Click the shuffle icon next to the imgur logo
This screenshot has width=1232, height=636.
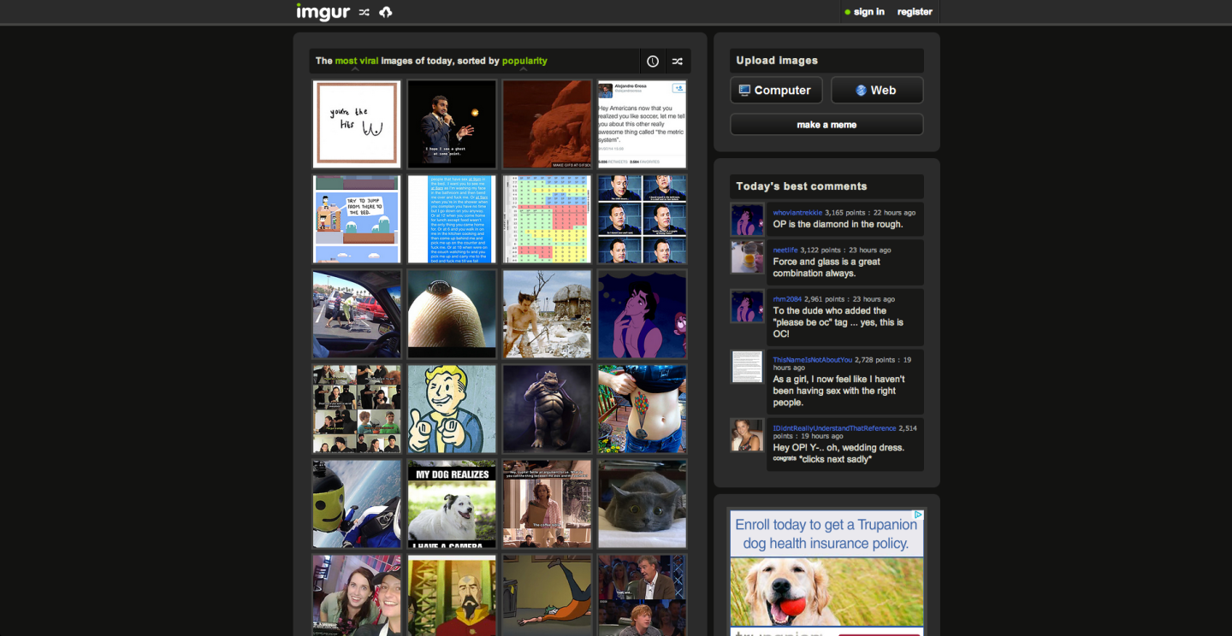click(x=364, y=12)
